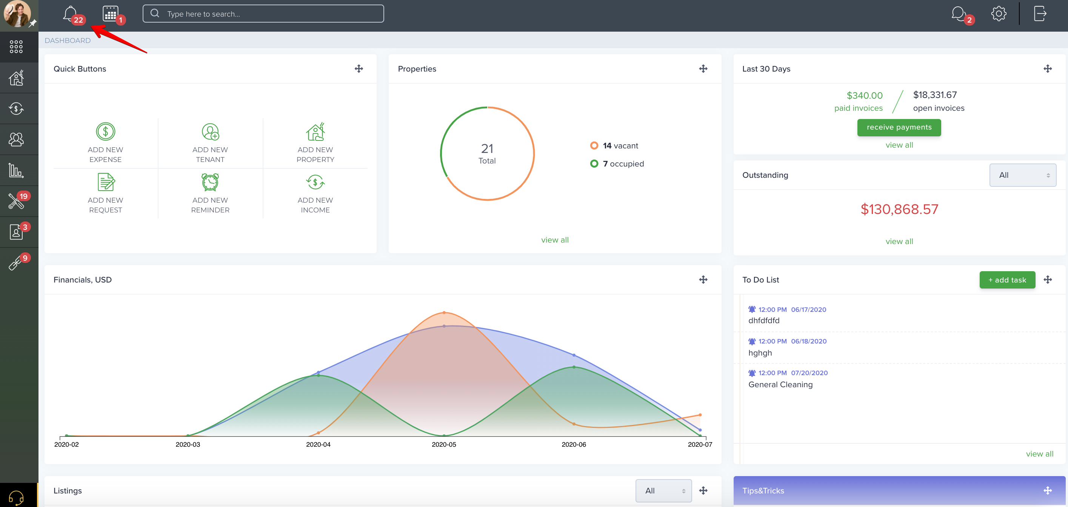Screen dimensions: 1068x507
Task: Open the accounting dollar icon in sidebar
Action: tap(16, 109)
